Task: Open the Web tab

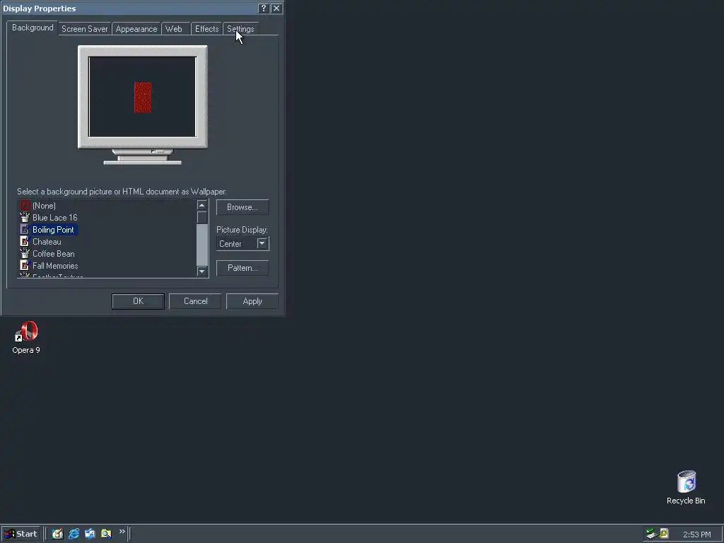Action: pyautogui.click(x=174, y=28)
